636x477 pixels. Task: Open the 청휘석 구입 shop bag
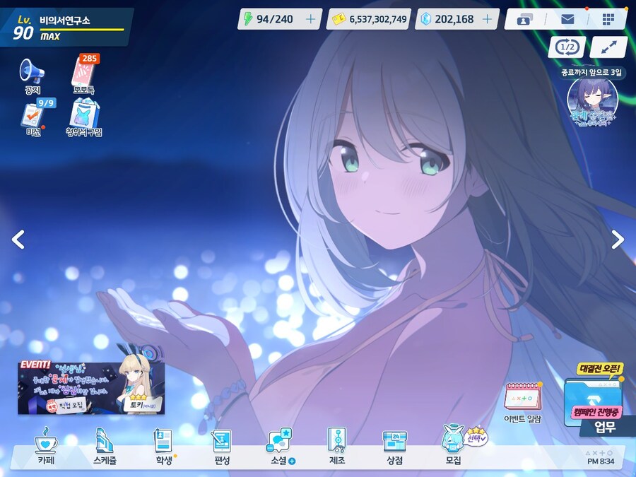[84, 117]
